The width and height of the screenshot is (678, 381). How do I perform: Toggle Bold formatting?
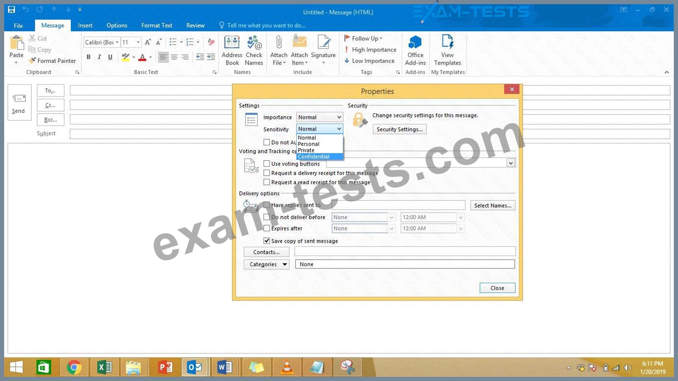point(88,57)
